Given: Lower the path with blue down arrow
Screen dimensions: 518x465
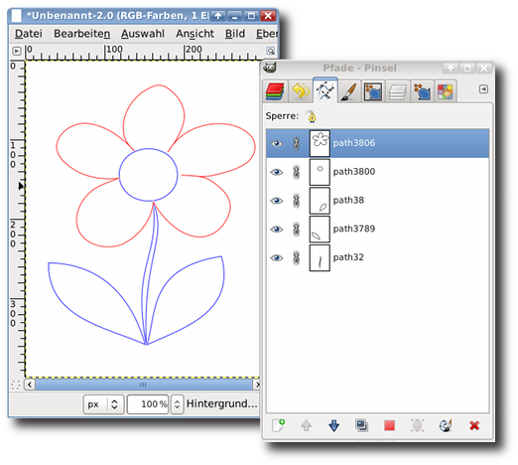Looking at the screenshot, I should pyautogui.click(x=334, y=425).
